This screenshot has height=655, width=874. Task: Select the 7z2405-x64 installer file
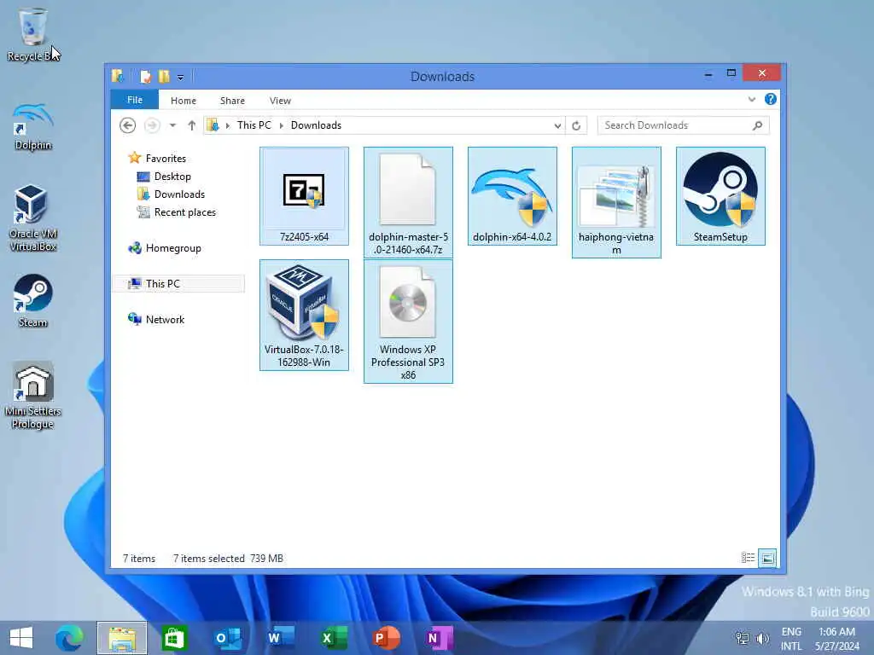[304, 195]
